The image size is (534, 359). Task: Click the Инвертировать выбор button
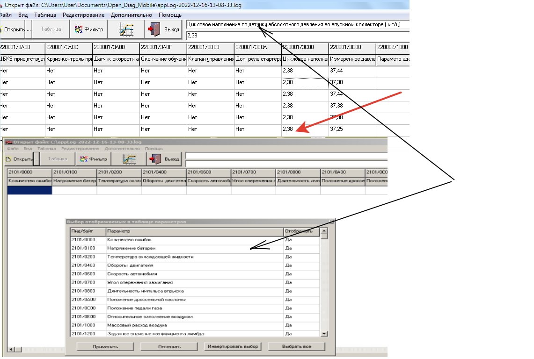pos(233,346)
